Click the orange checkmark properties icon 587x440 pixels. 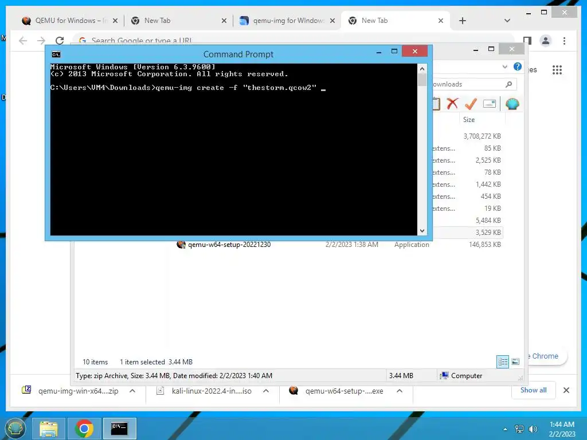(x=471, y=103)
